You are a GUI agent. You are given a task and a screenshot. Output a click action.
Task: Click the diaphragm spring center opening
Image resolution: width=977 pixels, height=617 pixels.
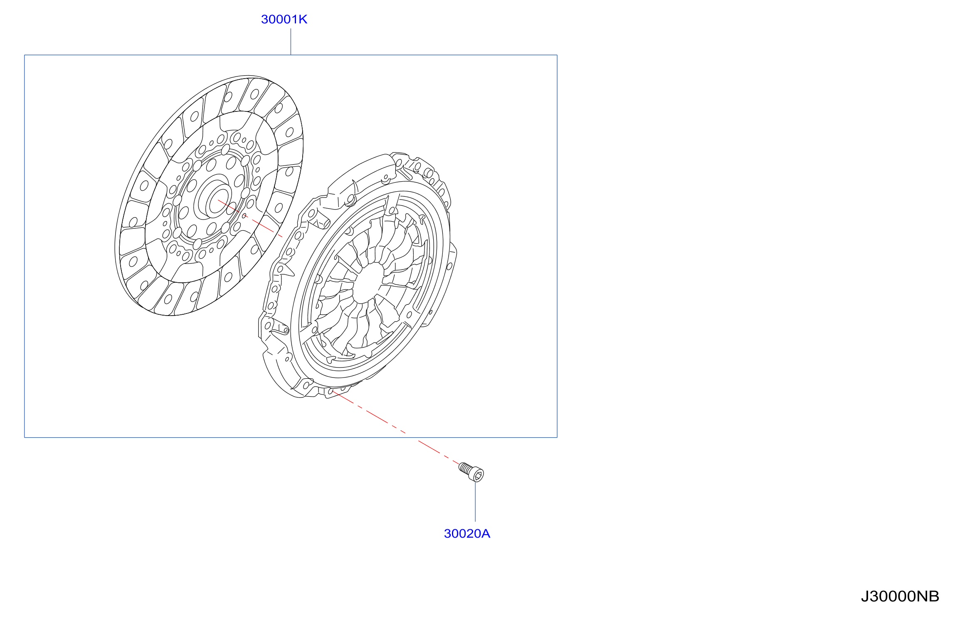tap(369, 284)
